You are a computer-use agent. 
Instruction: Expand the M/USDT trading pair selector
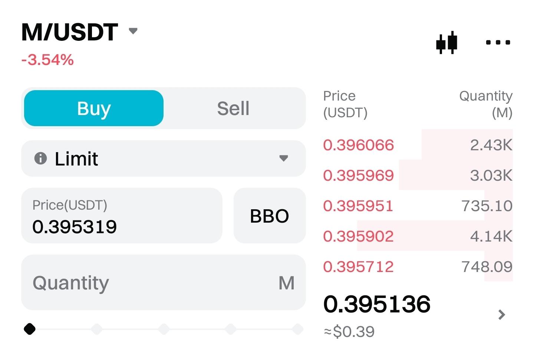(x=133, y=31)
